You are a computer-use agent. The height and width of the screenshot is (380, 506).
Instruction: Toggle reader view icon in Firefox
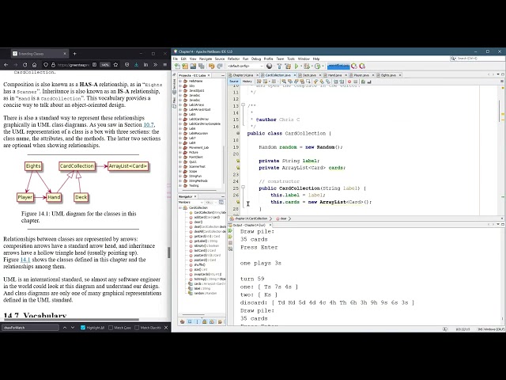(94, 65)
